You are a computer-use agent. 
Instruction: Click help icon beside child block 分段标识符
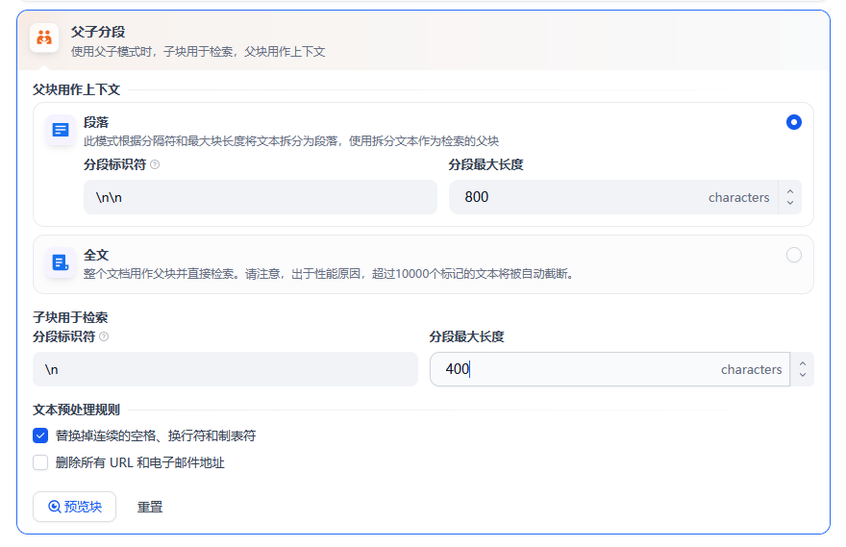[104, 336]
